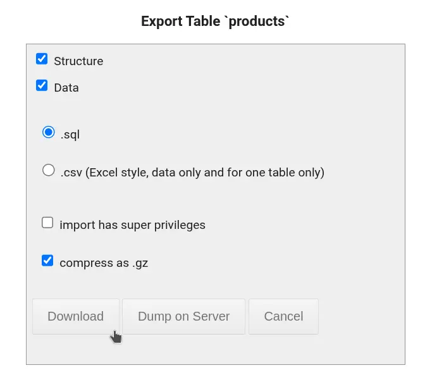The width and height of the screenshot is (437, 375).
Task: Enable the import has super privileges checkbox
Action: point(47,223)
